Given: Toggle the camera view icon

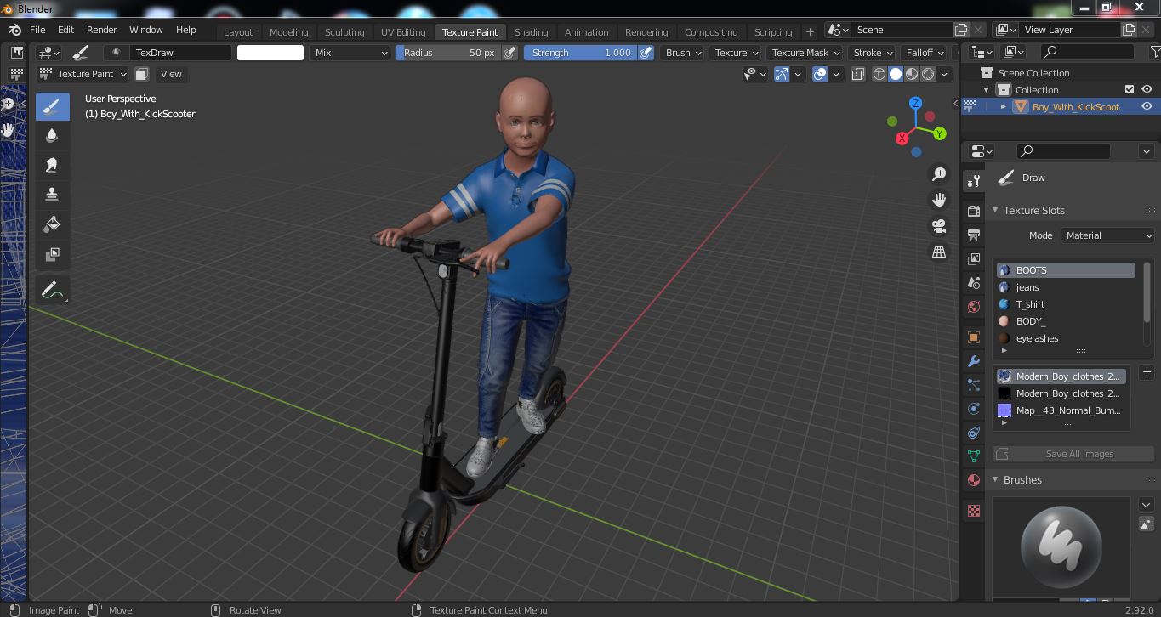Looking at the screenshot, I should (939, 226).
